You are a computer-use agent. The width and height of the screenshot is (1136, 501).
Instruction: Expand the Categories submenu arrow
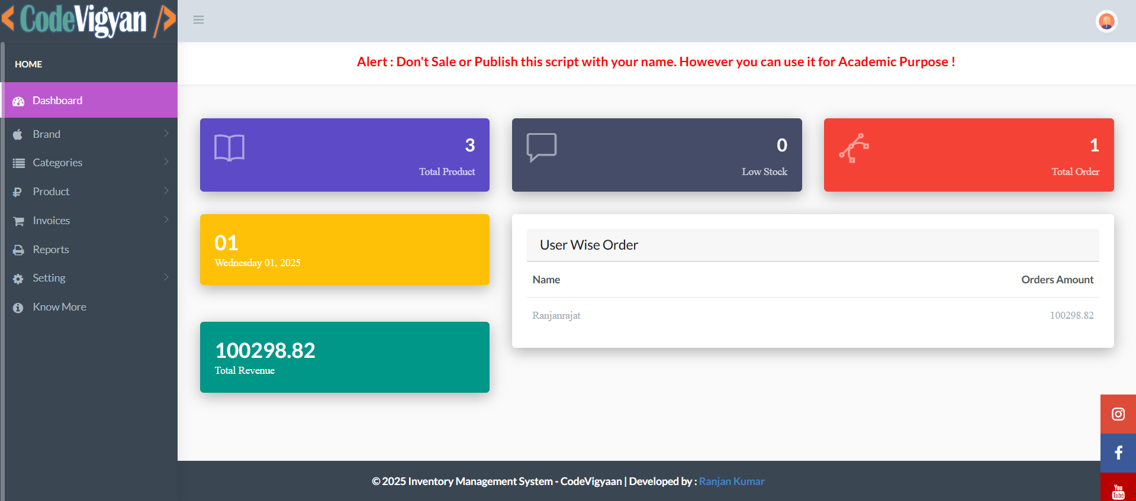(166, 161)
